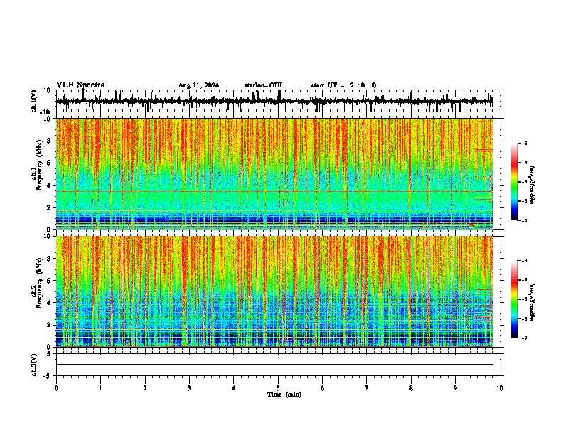Click time axis tick label '8'
Screen dimensions: 563x435
click(x=411, y=388)
